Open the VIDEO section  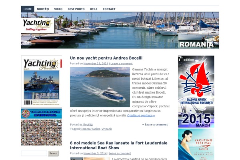point(58,9)
